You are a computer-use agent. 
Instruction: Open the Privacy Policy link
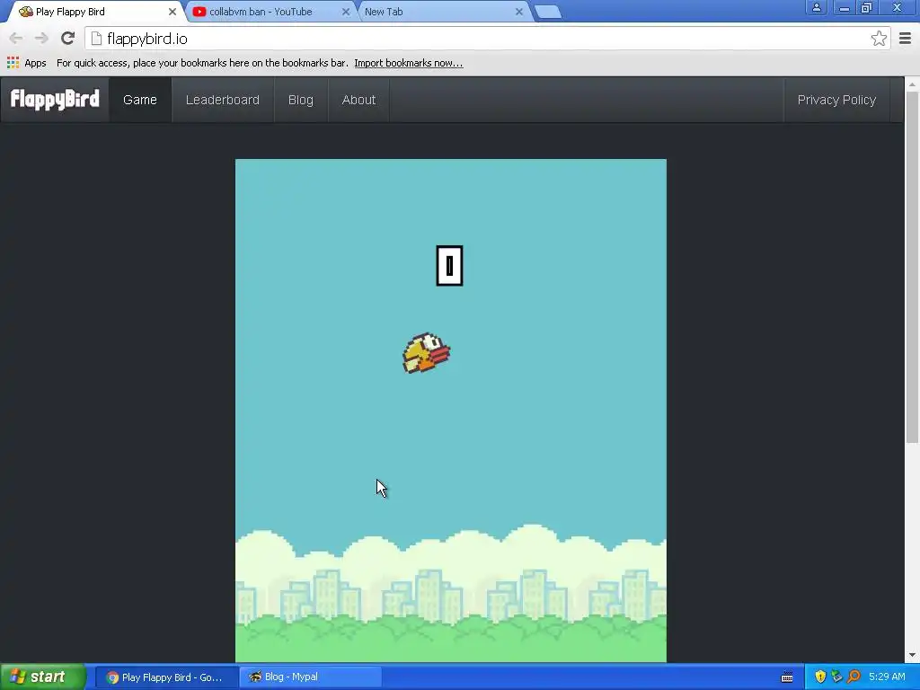836,100
